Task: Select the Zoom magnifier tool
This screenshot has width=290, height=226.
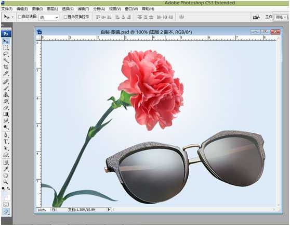Action: (6, 182)
